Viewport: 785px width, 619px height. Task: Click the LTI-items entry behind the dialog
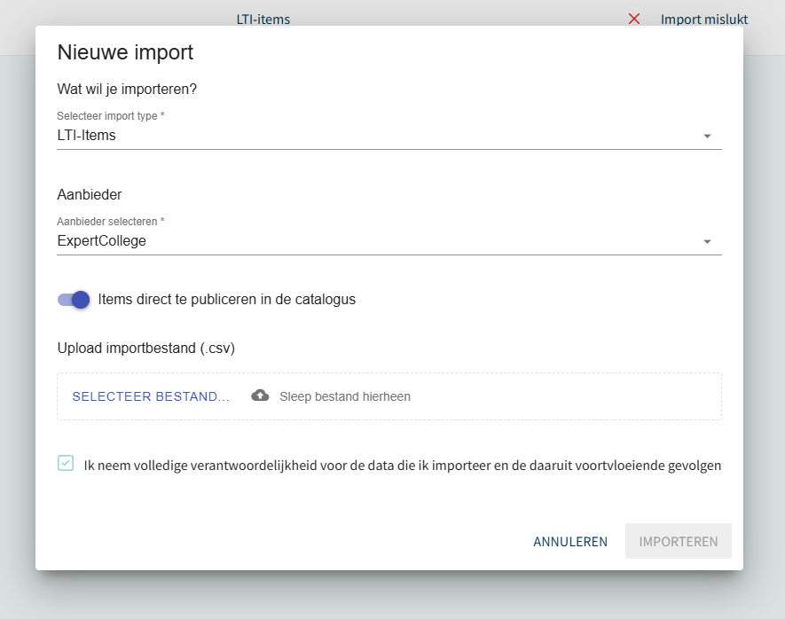tap(263, 19)
